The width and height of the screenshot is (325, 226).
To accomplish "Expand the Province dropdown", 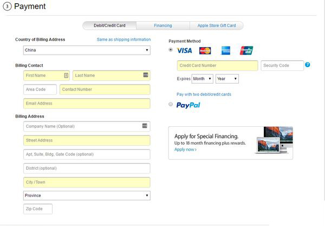I will click(x=87, y=196).
